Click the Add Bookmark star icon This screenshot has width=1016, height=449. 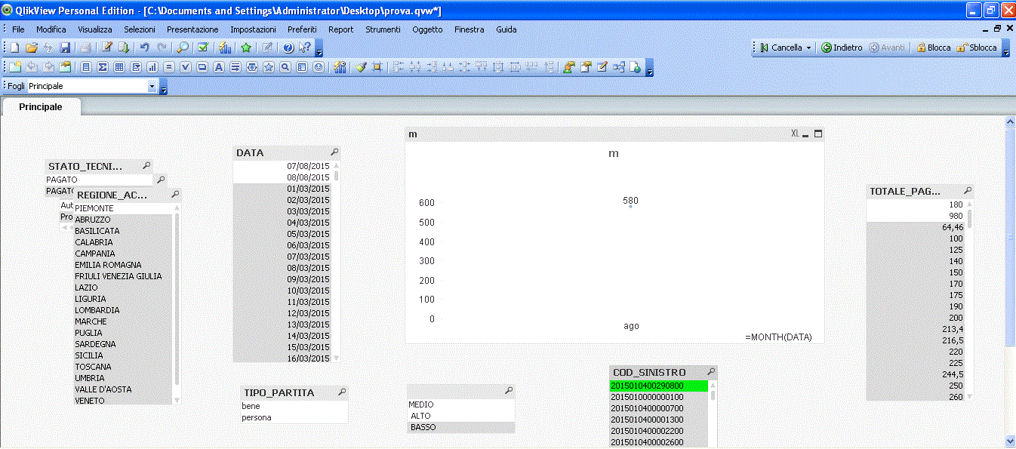246,48
